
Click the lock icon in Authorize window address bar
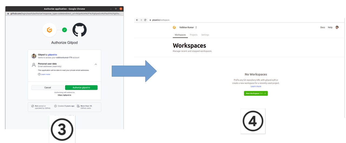click(8, 13)
